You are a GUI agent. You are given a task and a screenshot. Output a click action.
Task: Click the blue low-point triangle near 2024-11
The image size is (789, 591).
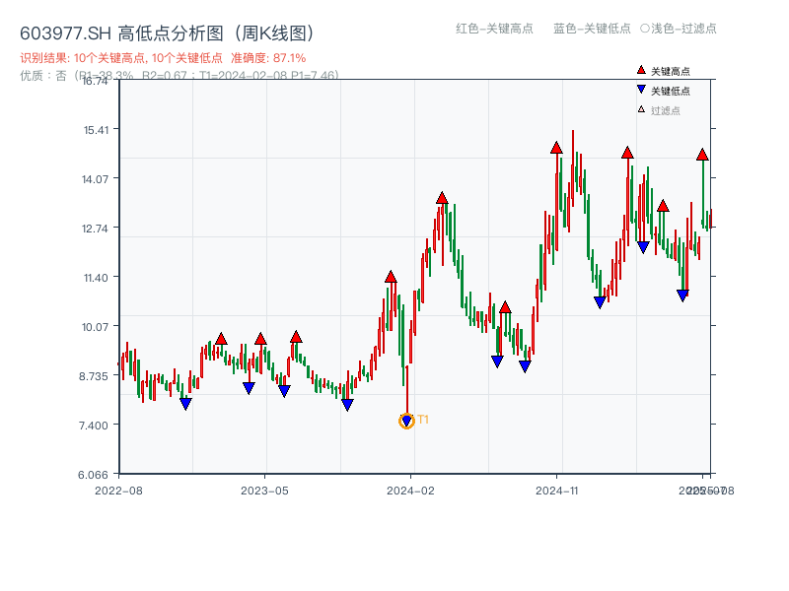[599, 300]
